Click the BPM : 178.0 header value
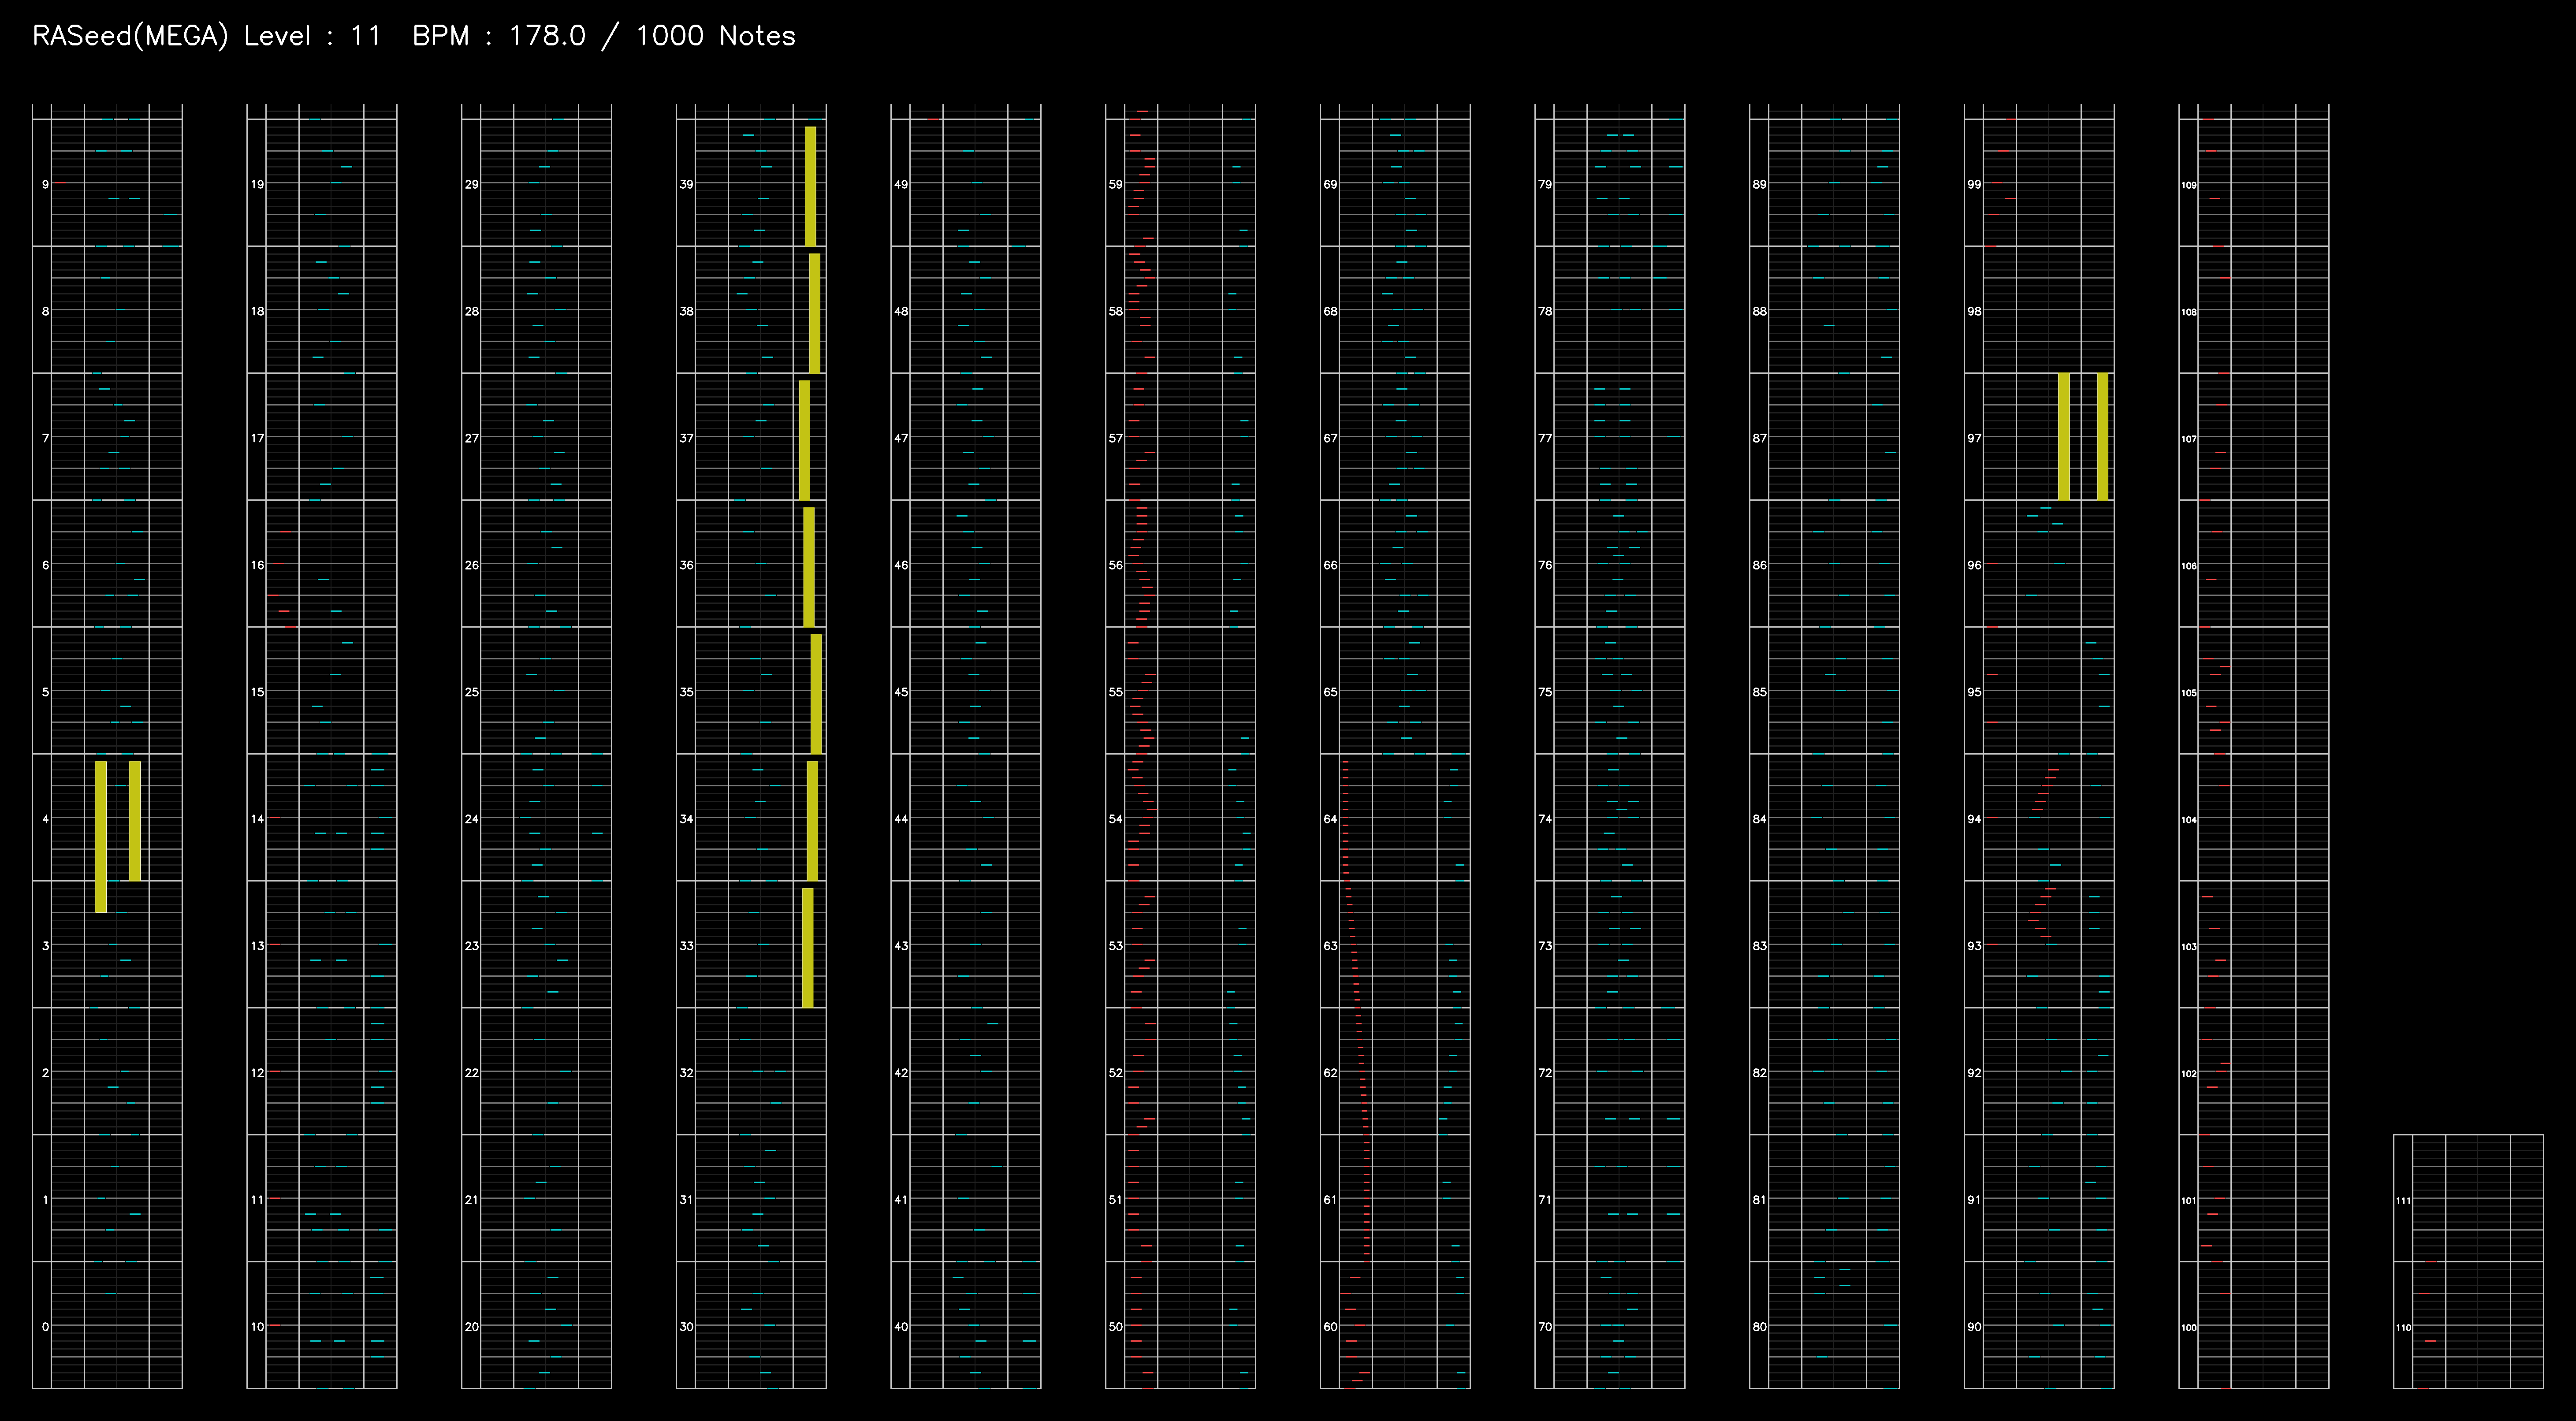 click(499, 36)
